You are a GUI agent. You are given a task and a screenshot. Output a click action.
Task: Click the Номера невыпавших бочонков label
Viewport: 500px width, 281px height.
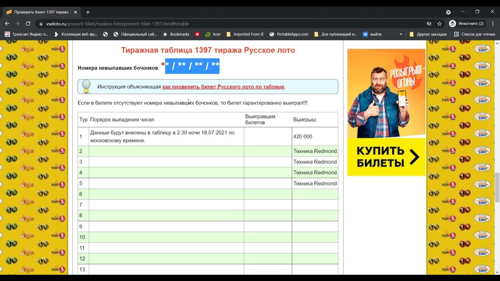[118, 68]
